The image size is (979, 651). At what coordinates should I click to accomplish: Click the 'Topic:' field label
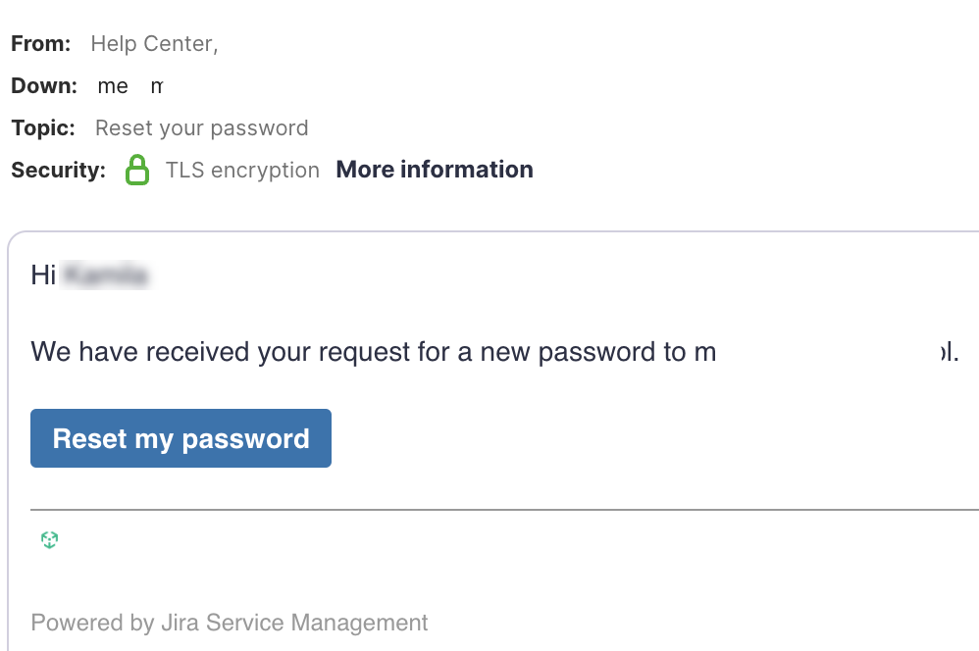[43, 128]
